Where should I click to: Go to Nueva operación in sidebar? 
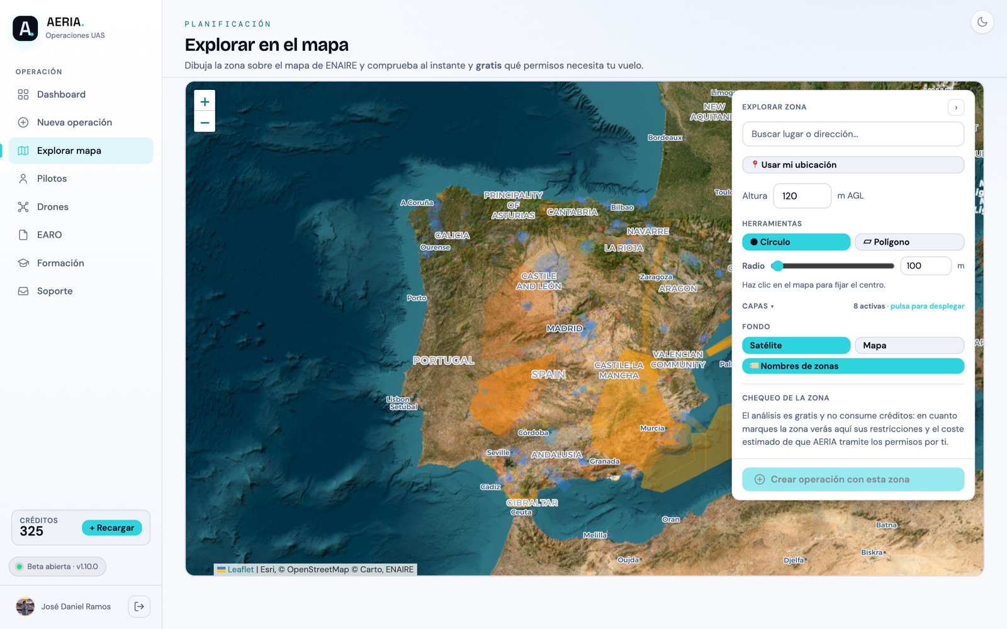pos(81,123)
